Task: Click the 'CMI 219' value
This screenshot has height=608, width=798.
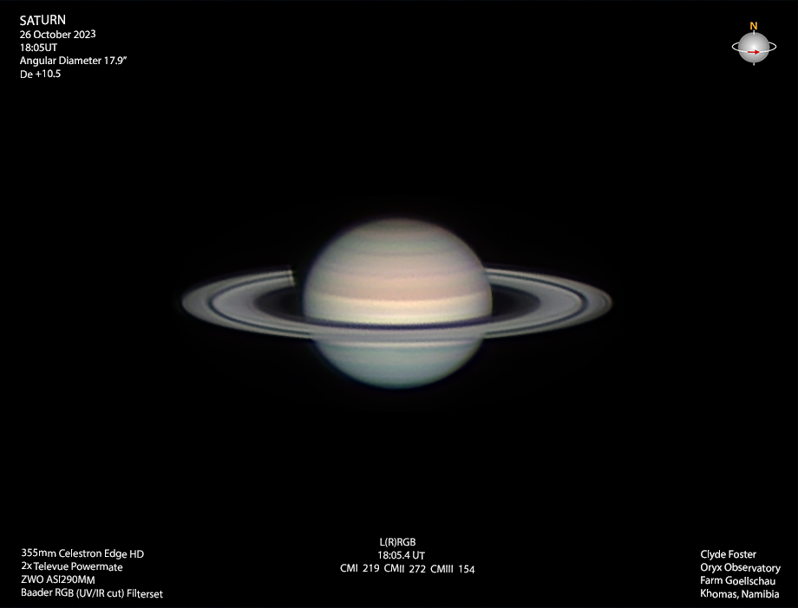Action: (x=360, y=569)
